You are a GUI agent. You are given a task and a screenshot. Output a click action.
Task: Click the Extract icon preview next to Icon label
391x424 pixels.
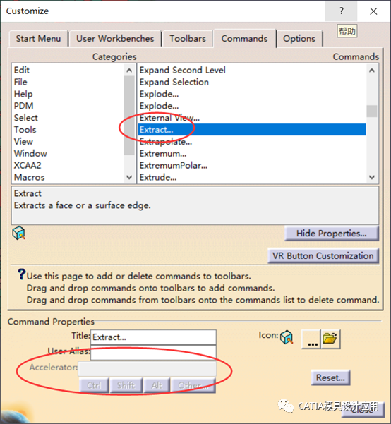(287, 337)
